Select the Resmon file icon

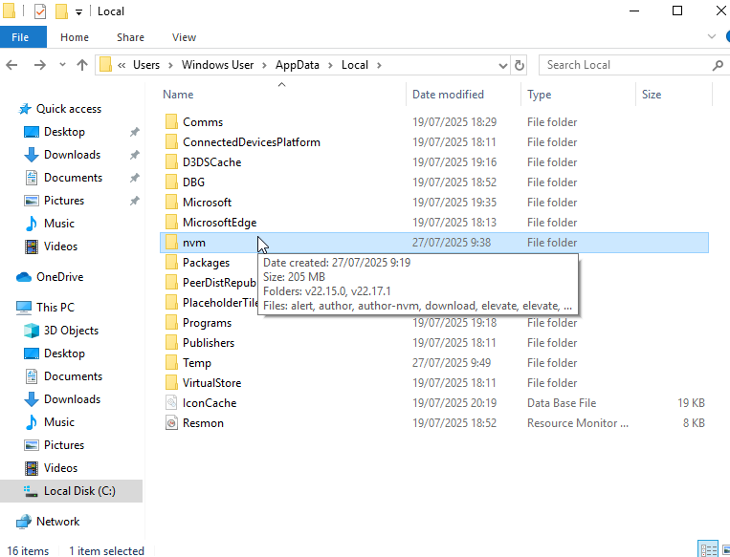click(171, 423)
